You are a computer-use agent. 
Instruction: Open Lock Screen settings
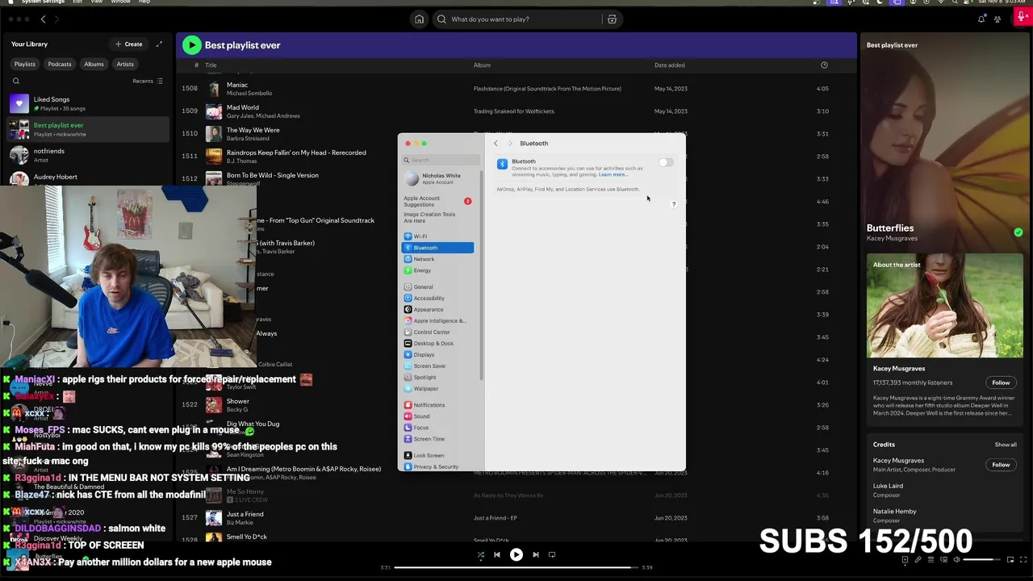437,455
